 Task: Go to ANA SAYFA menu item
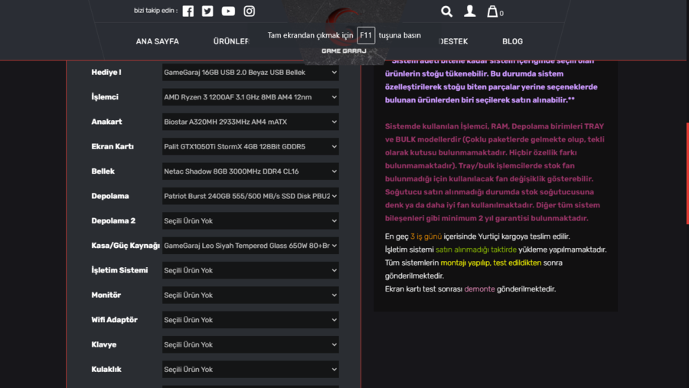(157, 41)
